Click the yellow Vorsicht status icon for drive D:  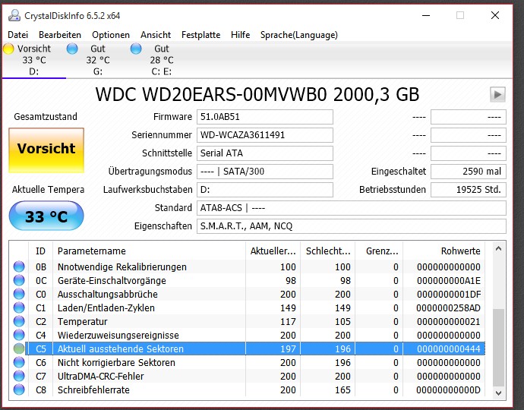coord(8,49)
